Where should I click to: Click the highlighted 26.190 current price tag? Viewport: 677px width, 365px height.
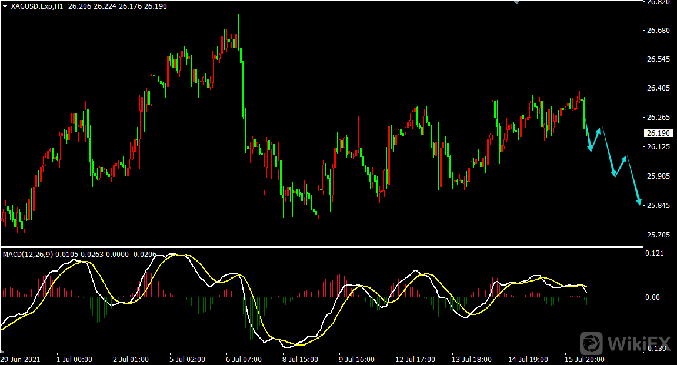658,133
